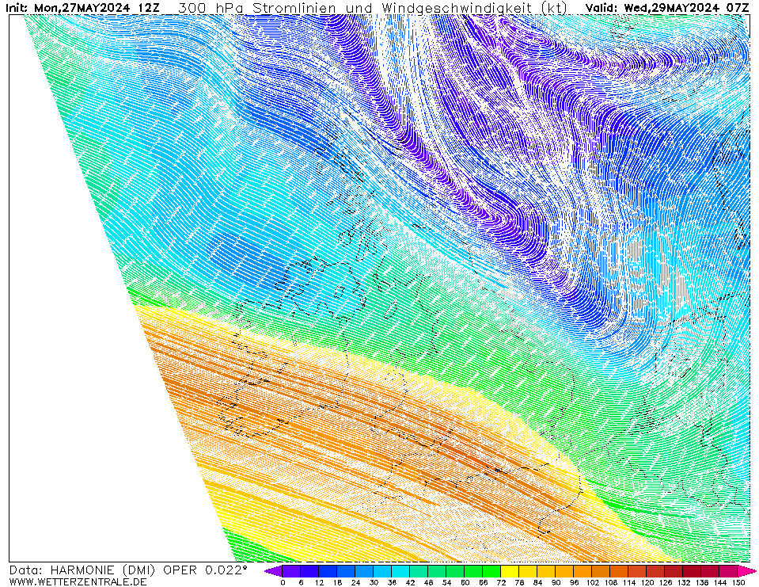The image size is (759, 587).
Task: Select the legend swatch between 102 and 108 kt
Action: (602, 571)
